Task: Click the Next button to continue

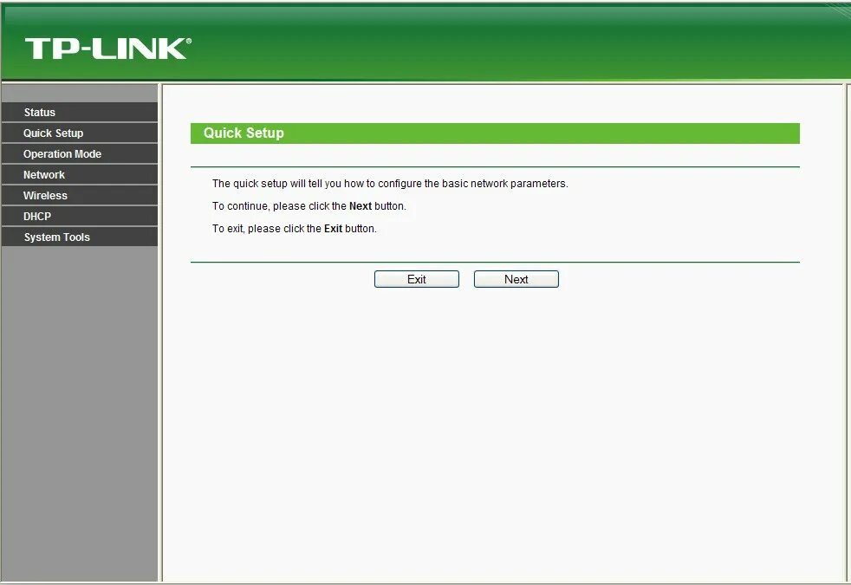Action: click(x=516, y=279)
